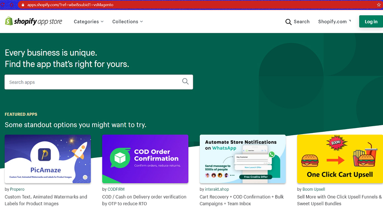
Task: Click the browser reload icon
Action: (x=3, y=4)
